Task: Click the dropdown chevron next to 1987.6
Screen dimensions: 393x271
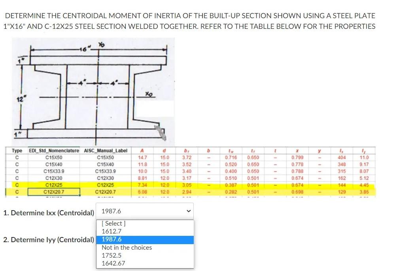Action: tap(189, 211)
